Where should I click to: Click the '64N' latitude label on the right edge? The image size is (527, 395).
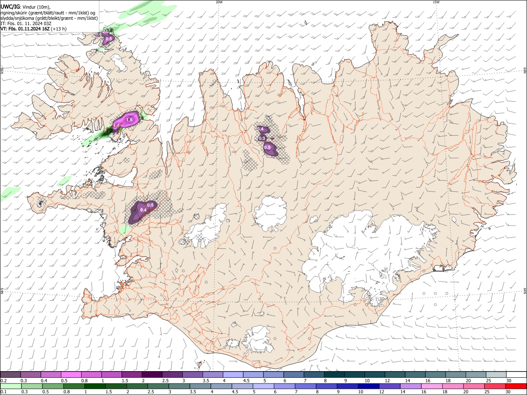point(525,291)
